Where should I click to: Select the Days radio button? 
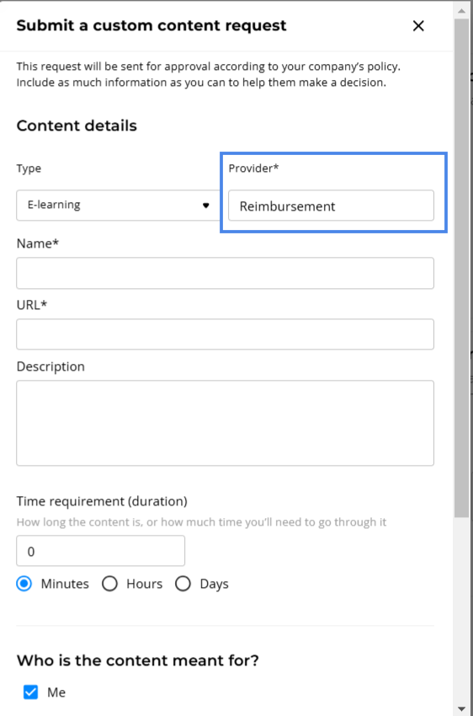(x=183, y=584)
